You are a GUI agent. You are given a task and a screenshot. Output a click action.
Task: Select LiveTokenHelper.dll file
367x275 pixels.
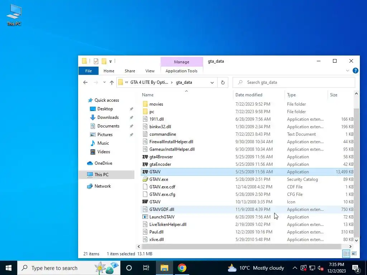(x=168, y=224)
